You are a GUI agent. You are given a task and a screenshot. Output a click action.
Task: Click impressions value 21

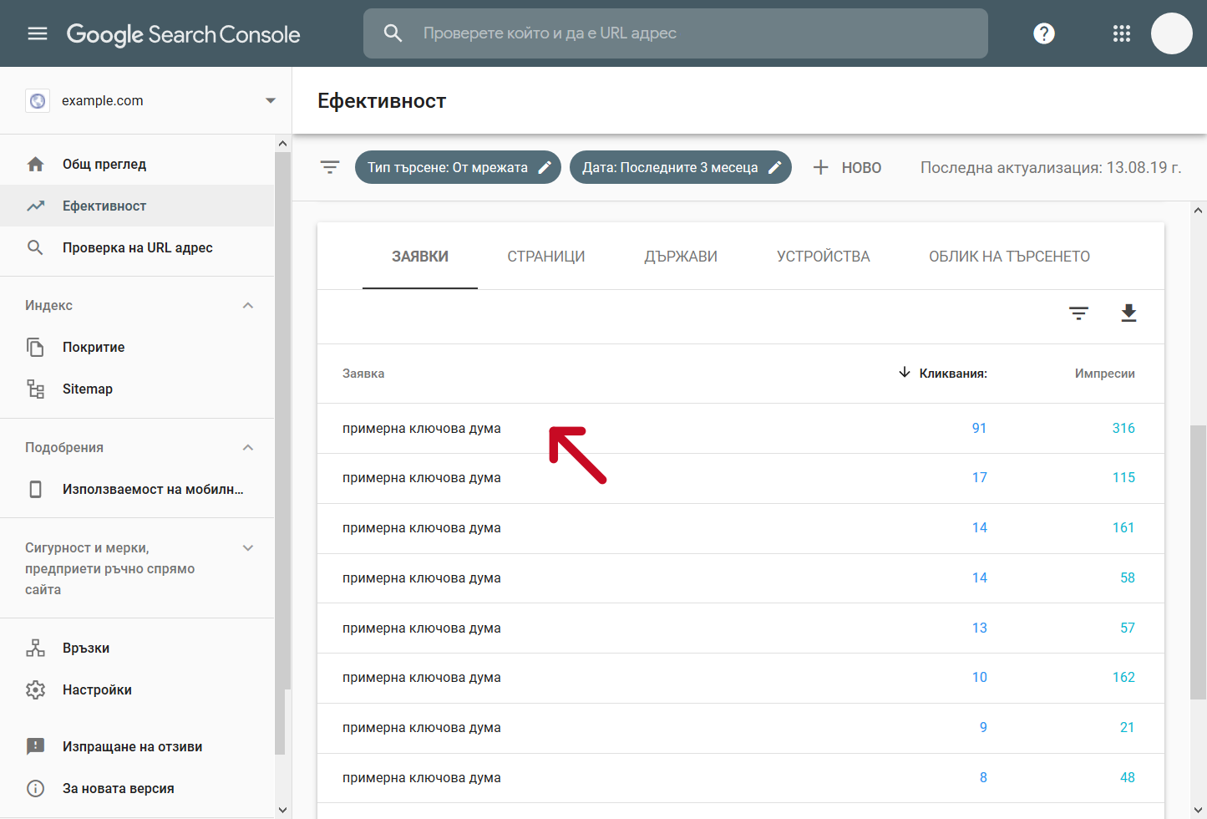click(1128, 728)
